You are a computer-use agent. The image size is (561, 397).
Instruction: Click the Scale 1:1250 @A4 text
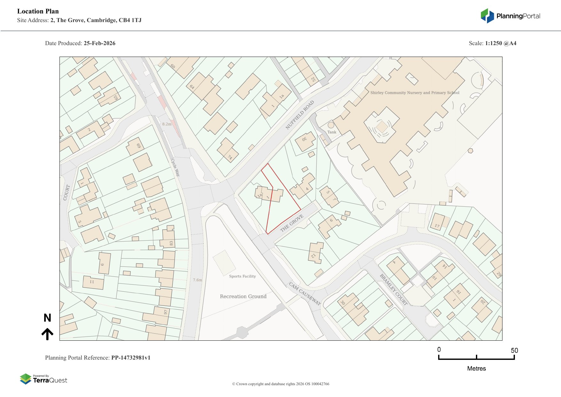tap(493, 43)
